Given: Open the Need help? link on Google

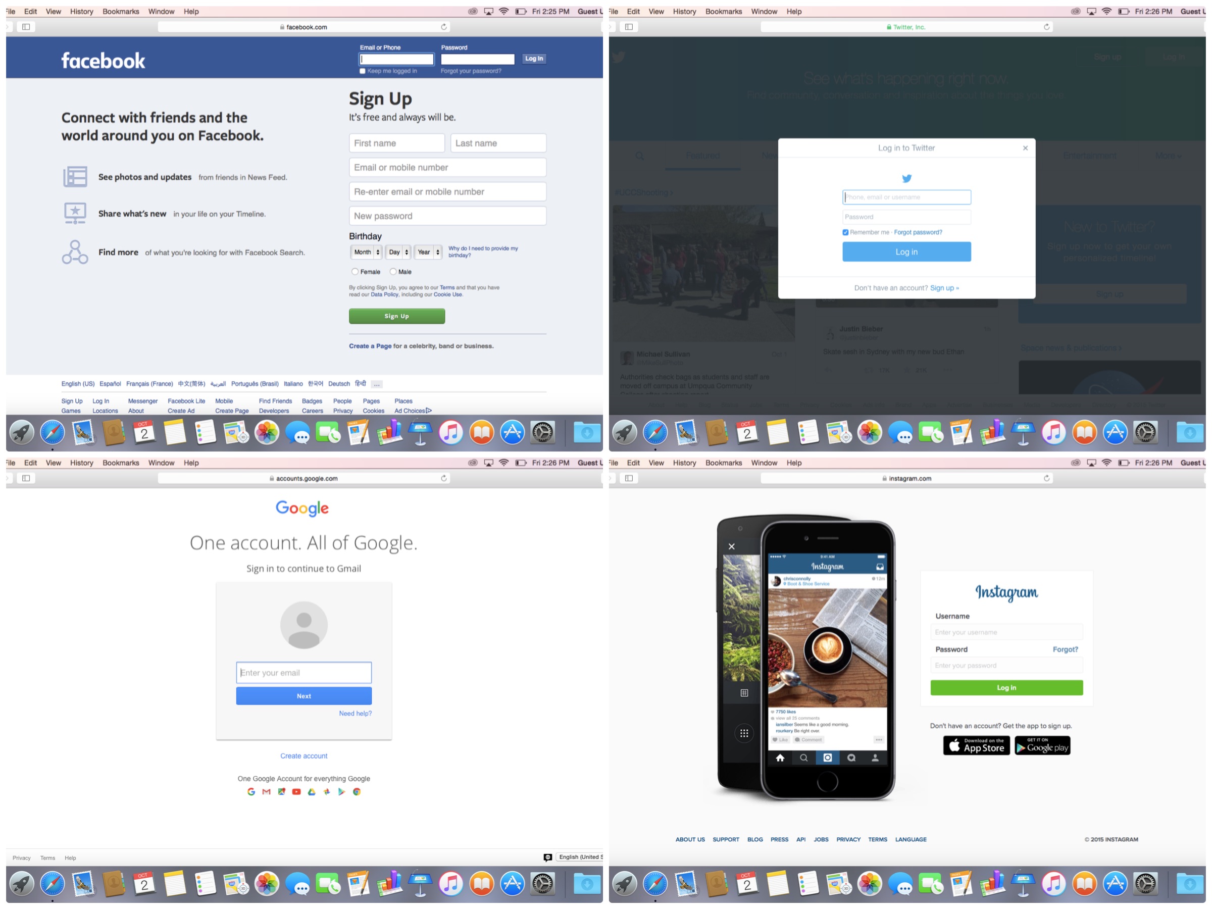Looking at the screenshot, I should click(355, 714).
